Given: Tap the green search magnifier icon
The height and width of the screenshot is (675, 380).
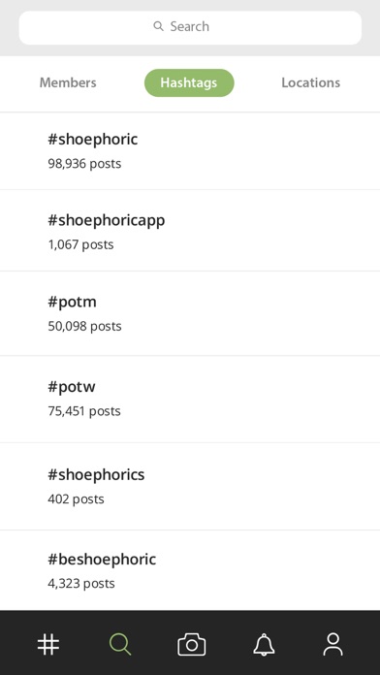Looking at the screenshot, I should 120,644.
